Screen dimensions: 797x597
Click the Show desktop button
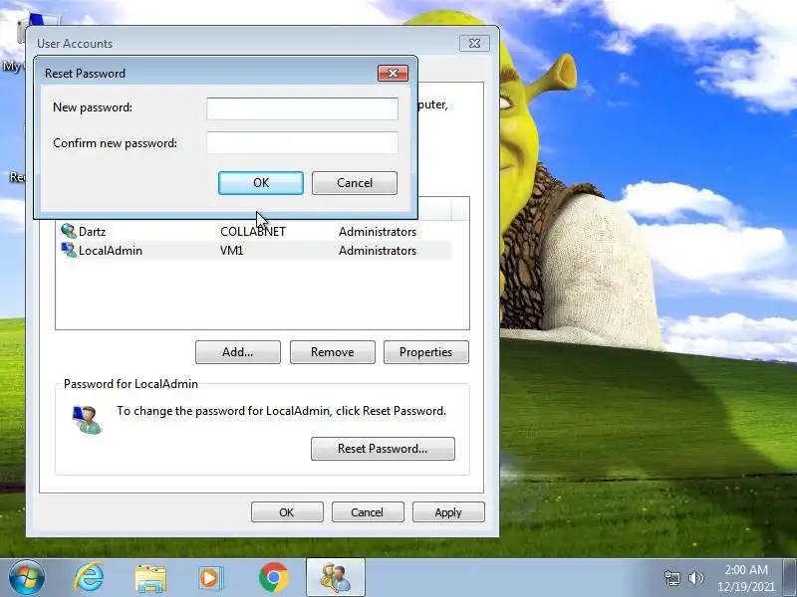[x=791, y=578]
